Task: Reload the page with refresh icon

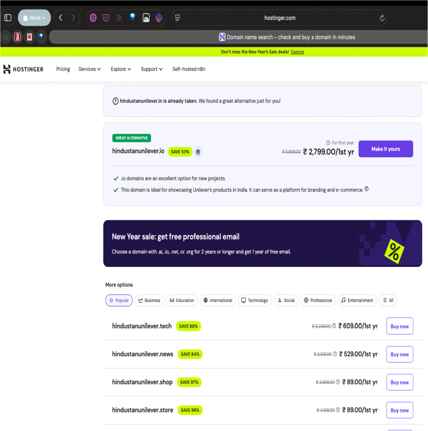Action: coord(382,18)
